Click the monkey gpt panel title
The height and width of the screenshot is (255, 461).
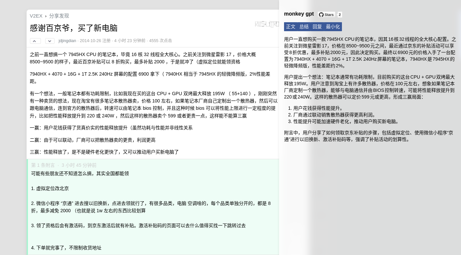click(299, 14)
